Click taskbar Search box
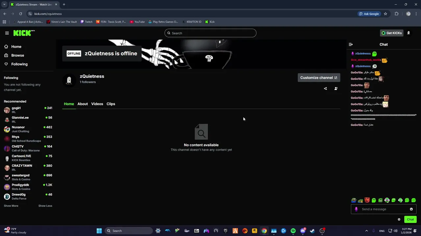Screen dimensions: 421x236 pos(129,231)
